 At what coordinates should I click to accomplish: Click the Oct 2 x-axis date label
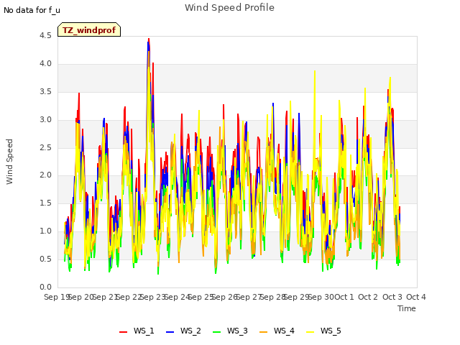pyautogui.click(x=368, y=297)
